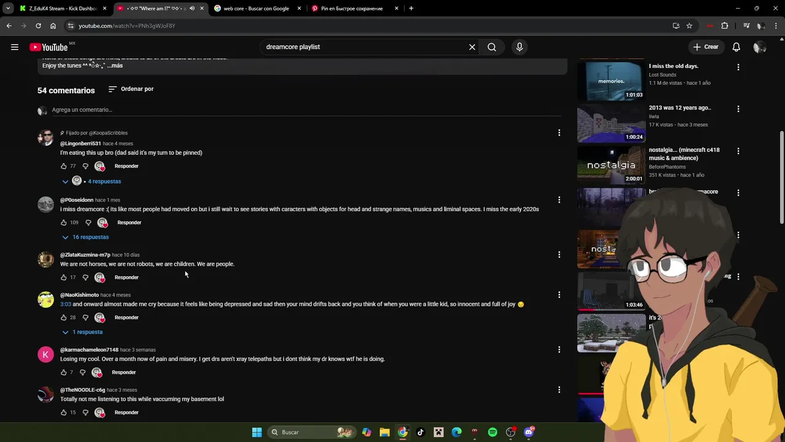Open the Windows Start menu
This screenshot has height=442, width=785.
[x=257, y=432]
